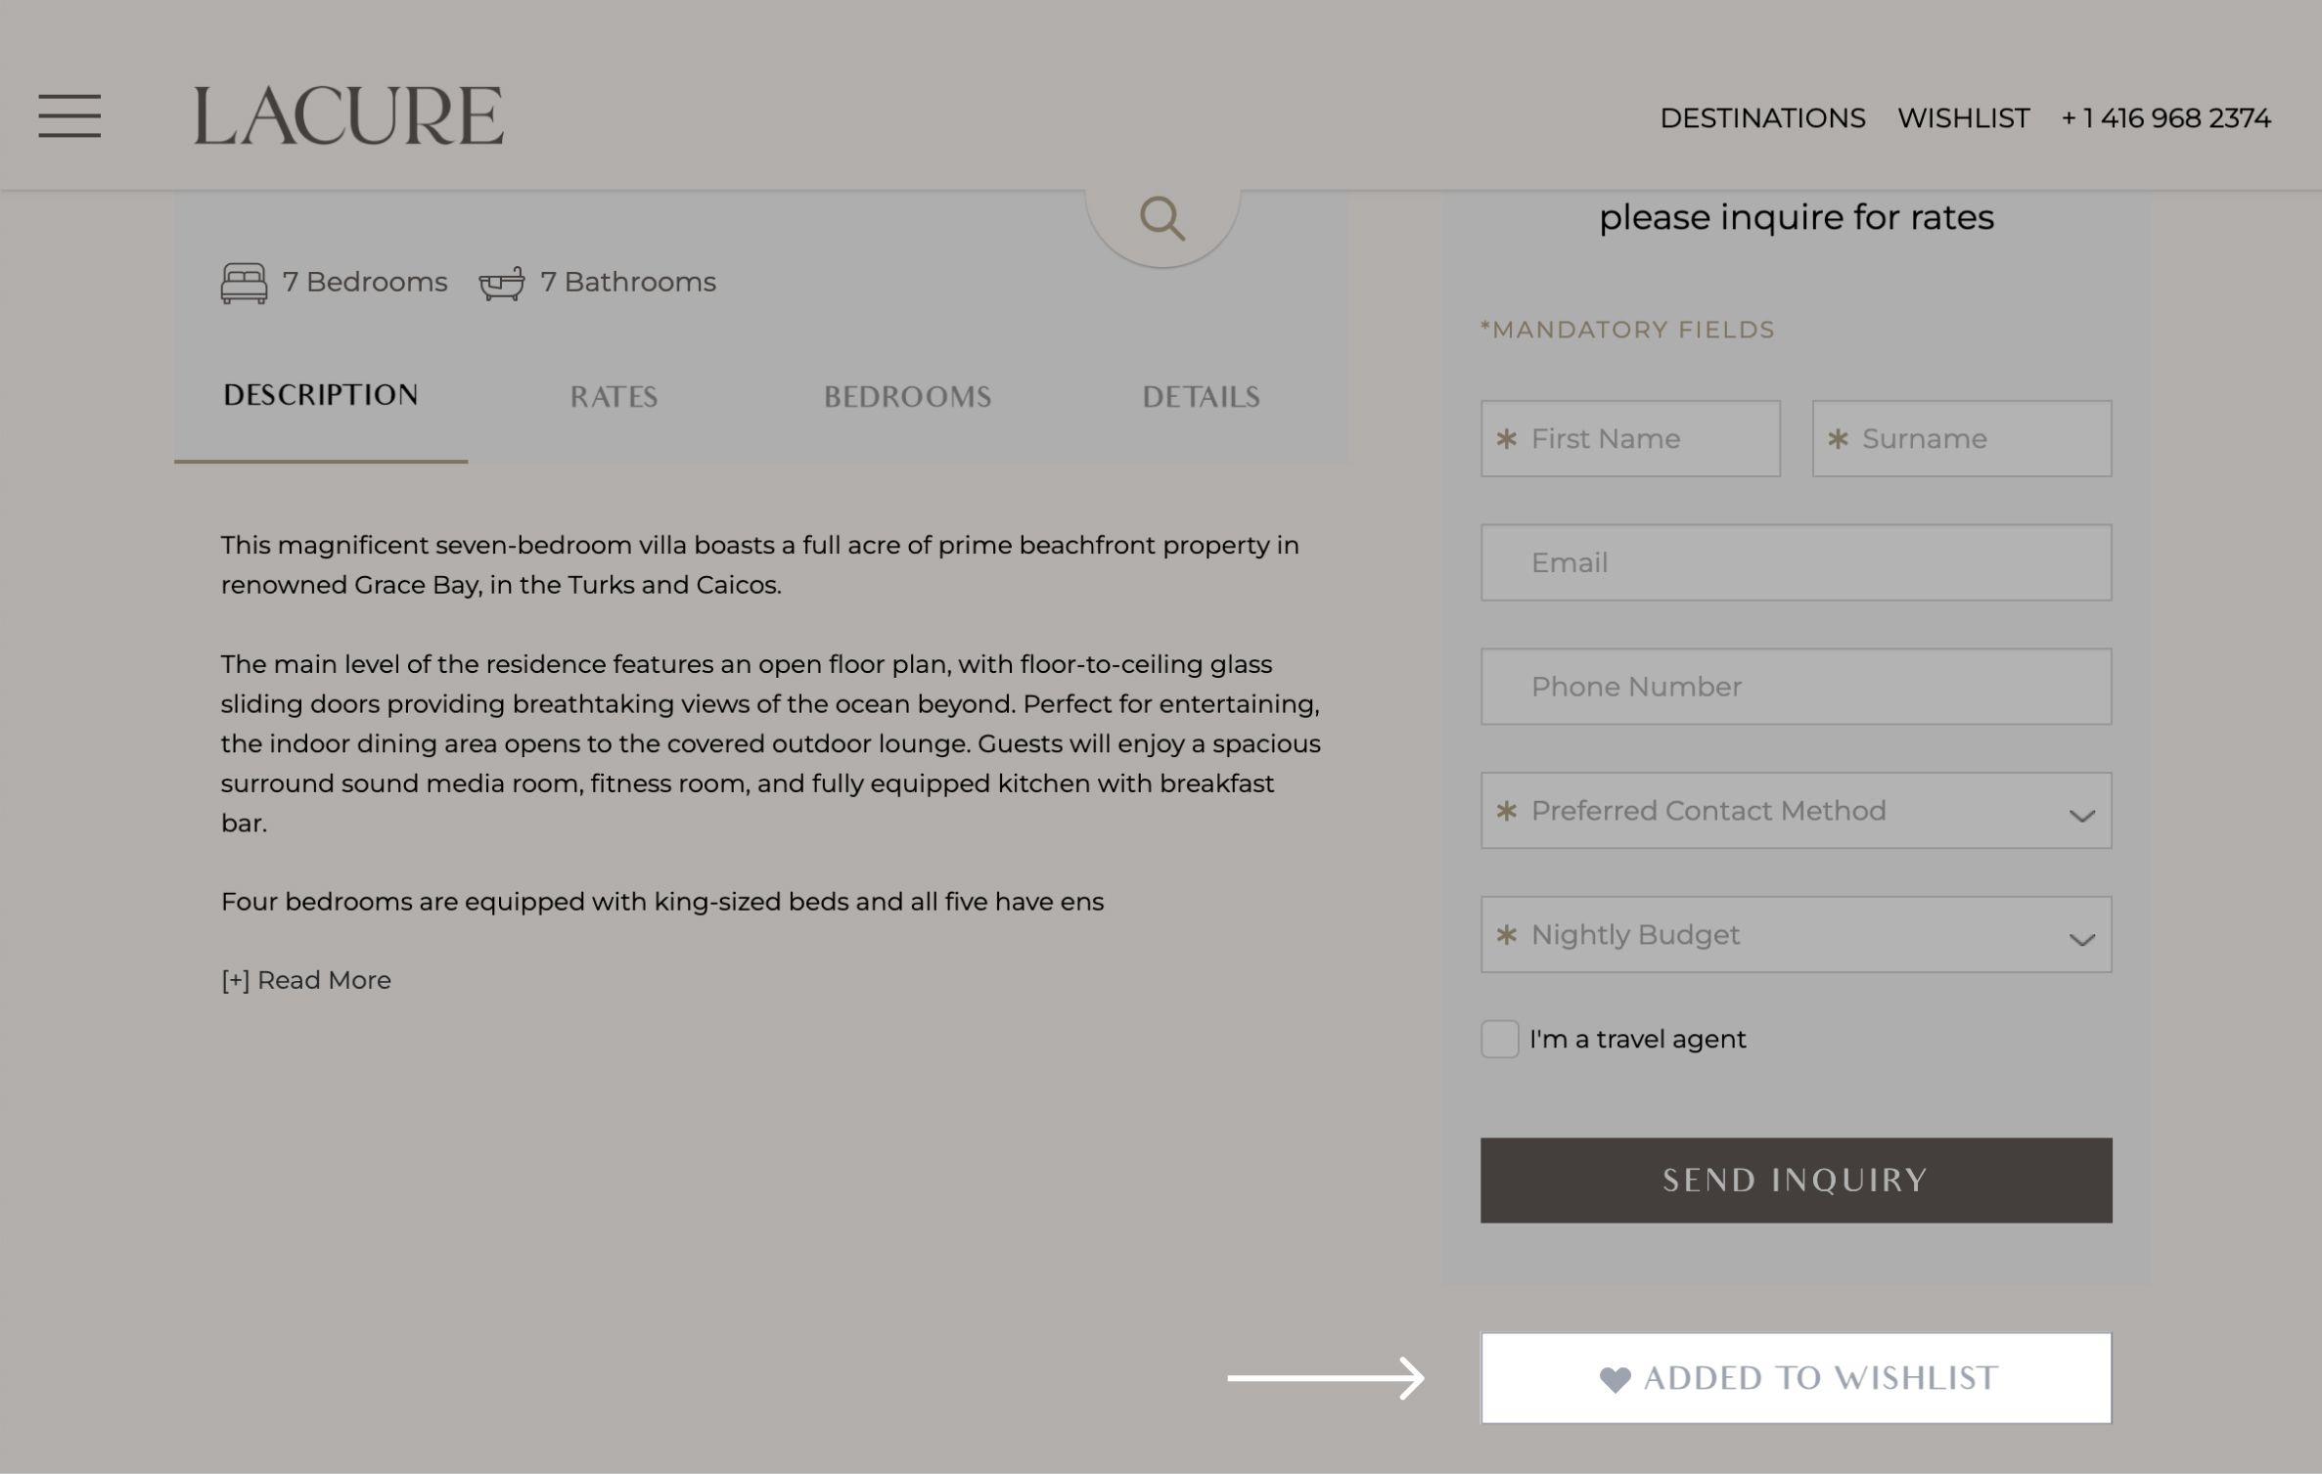Image resolution: width=2322 pixels, height=1474 pixels.
Task: Click the chevron arrow in Preferred Contact Method
Action: pos(2081,815)
